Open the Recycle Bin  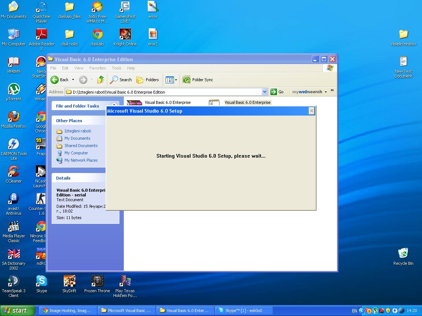click(403, 257)
